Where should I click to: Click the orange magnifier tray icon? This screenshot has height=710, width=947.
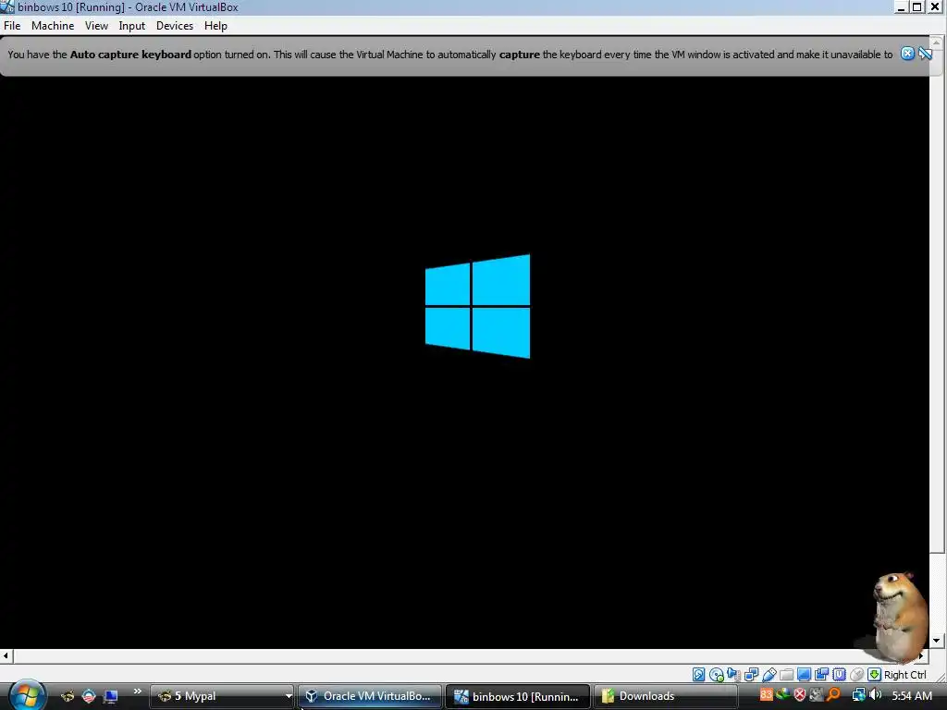point(833,694)
